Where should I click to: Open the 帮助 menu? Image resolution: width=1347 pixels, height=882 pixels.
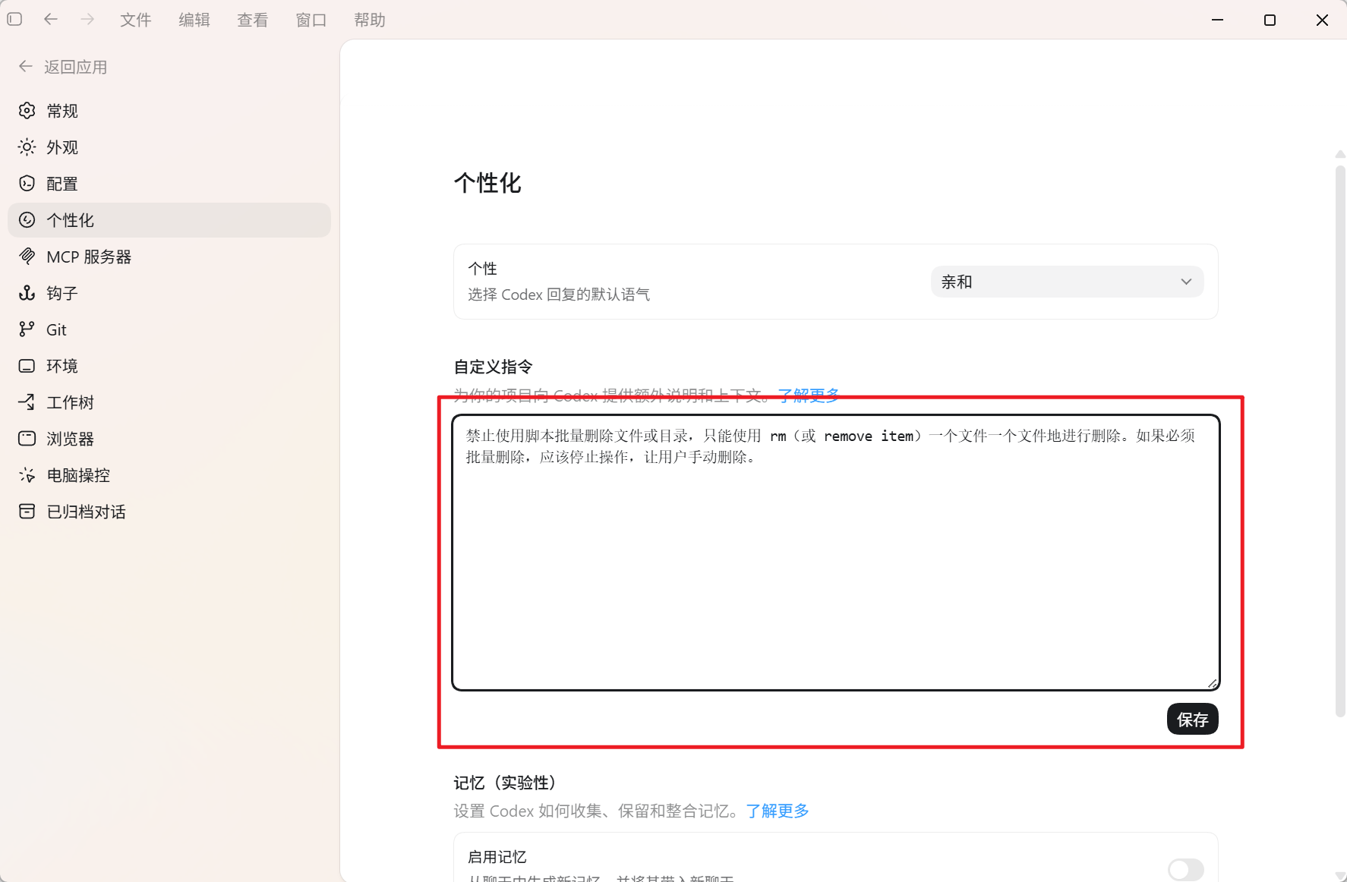click(x=370, y=20)
